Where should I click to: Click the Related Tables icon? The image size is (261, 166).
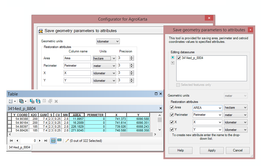[x=21, y=101]
